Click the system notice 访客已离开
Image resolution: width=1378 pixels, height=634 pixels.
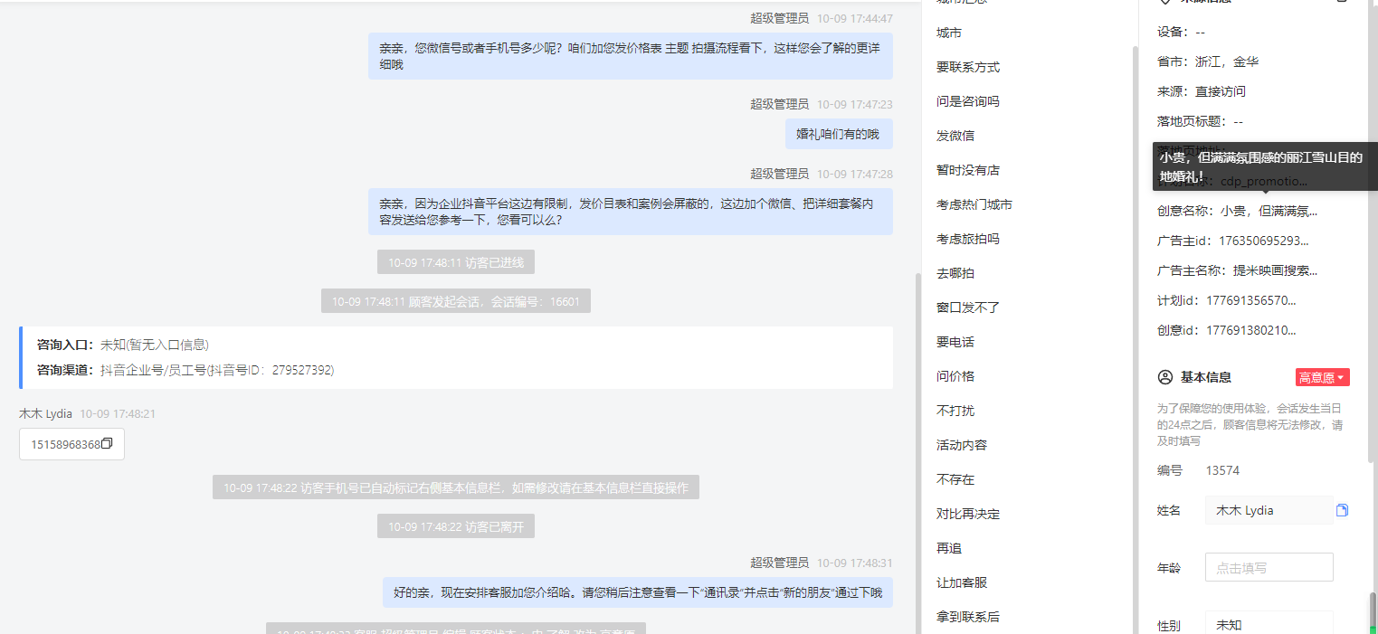point(455,526)
